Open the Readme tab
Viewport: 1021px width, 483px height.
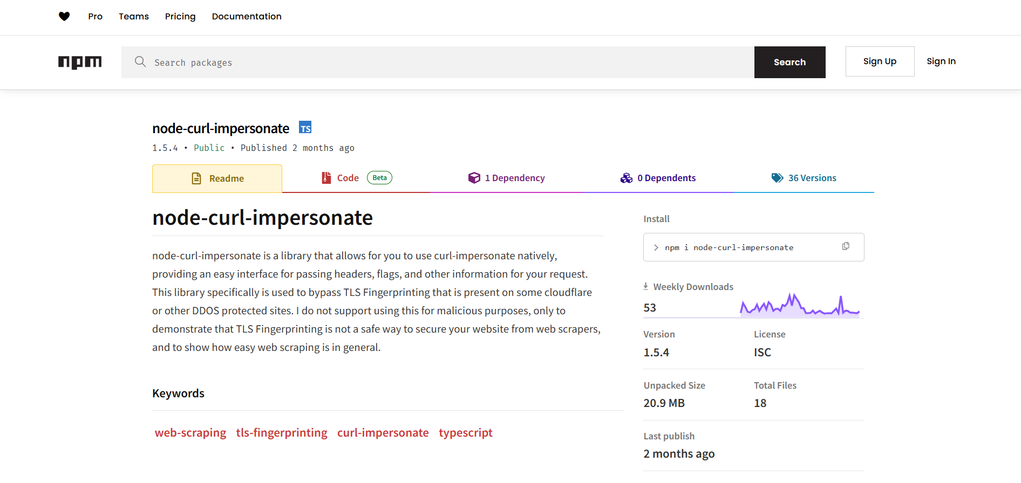tap(217, 178)
